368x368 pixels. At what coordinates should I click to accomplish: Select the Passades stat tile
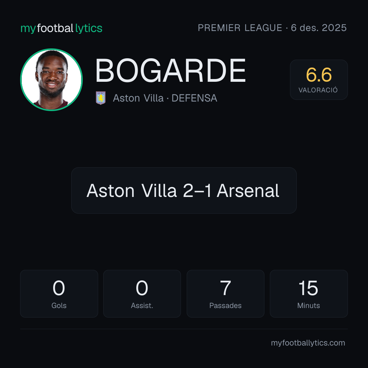[225, 294]
